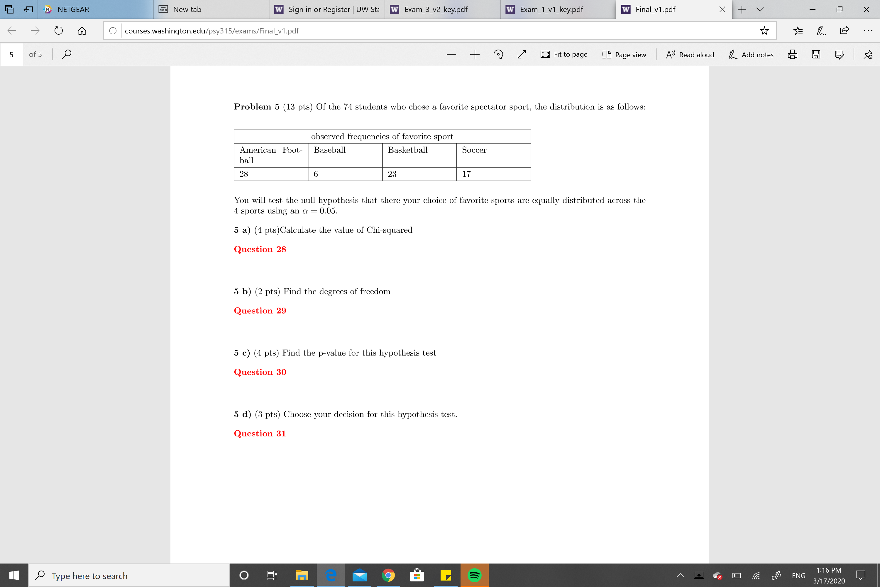
Task: Toggle Fit to page view
Action: coord(564,54)
